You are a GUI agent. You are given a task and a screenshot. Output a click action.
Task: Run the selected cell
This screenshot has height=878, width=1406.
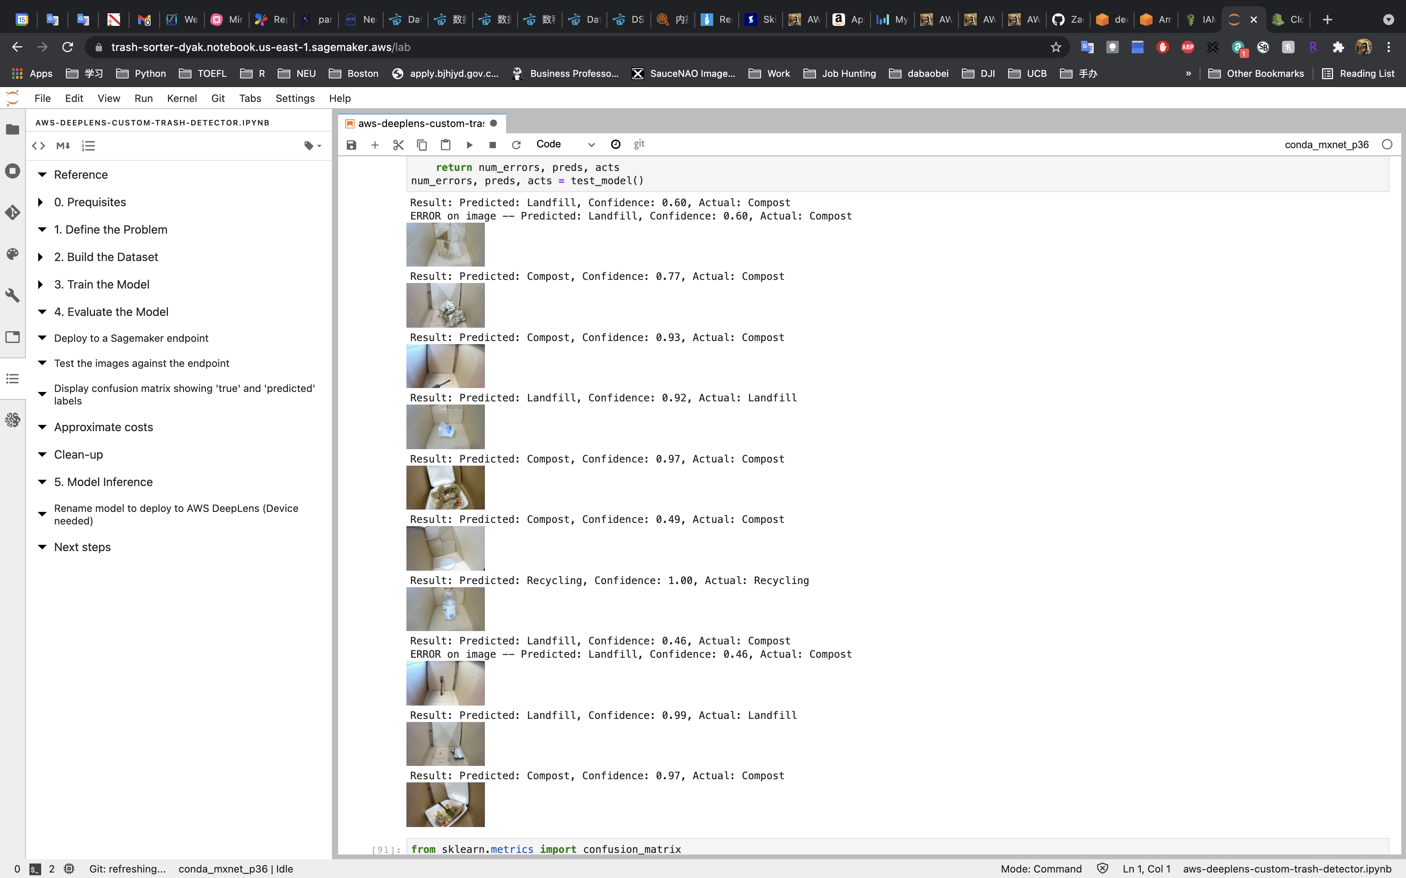point(470,145)
